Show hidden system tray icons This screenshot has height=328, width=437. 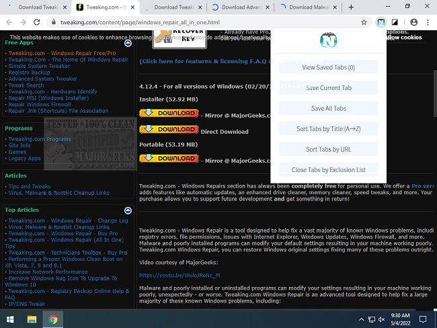pos(361,319)
